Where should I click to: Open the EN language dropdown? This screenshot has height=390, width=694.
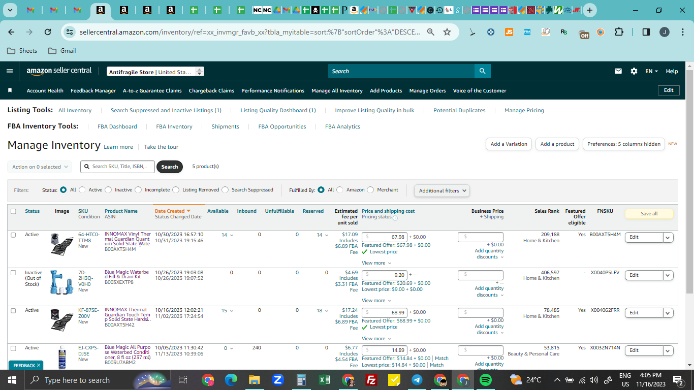click(651, 71)
